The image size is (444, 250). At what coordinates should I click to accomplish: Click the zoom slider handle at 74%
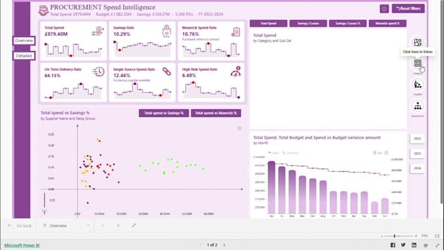click(394, 236)
